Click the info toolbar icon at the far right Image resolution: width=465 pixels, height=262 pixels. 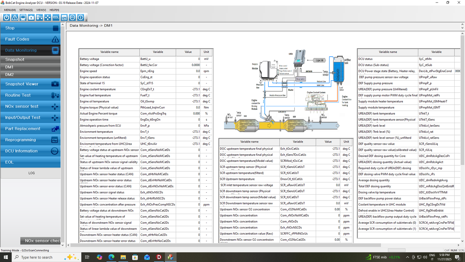tap(80, 17)
